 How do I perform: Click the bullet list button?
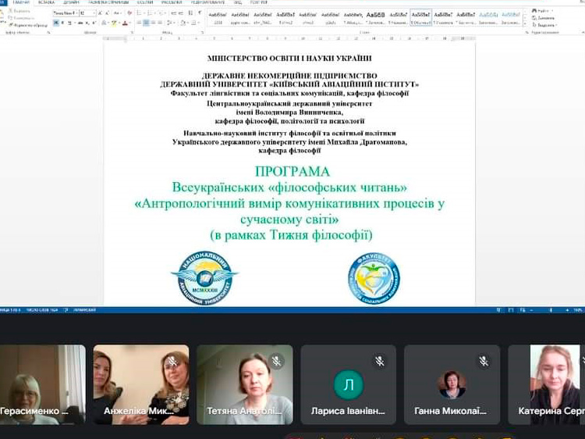point(139,13)
